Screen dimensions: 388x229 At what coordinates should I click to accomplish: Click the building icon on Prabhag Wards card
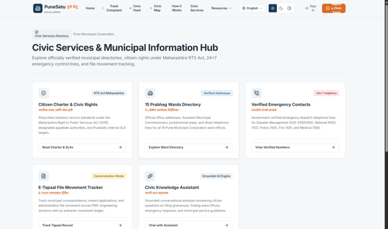[150, 93]
